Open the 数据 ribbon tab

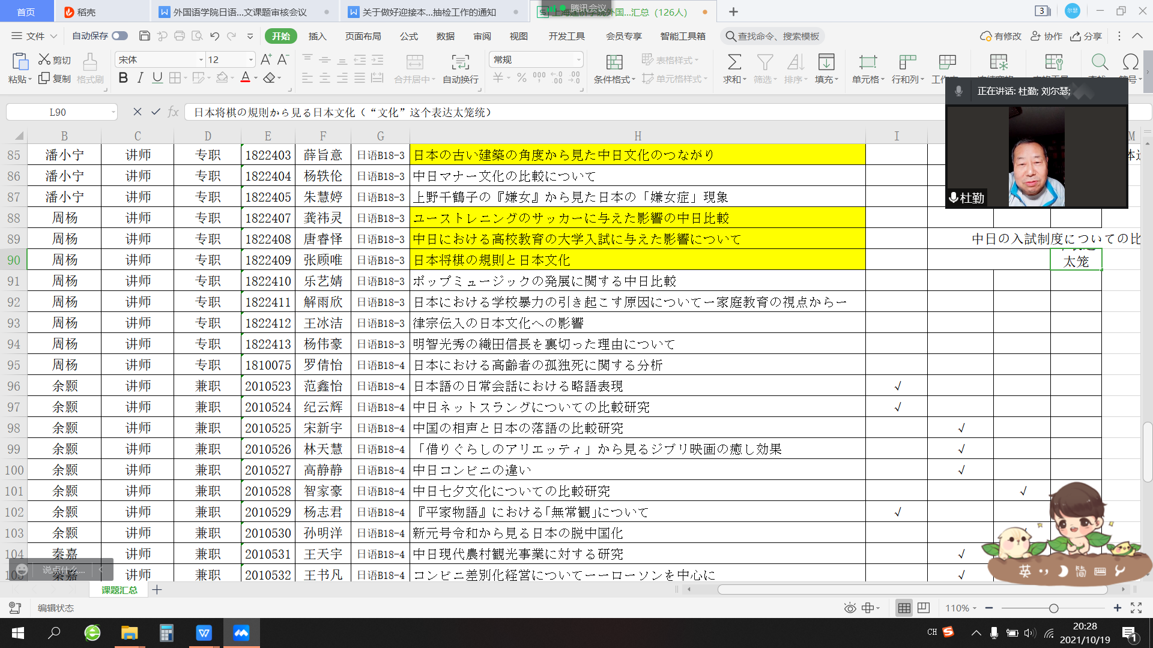(x=445, y=36)
